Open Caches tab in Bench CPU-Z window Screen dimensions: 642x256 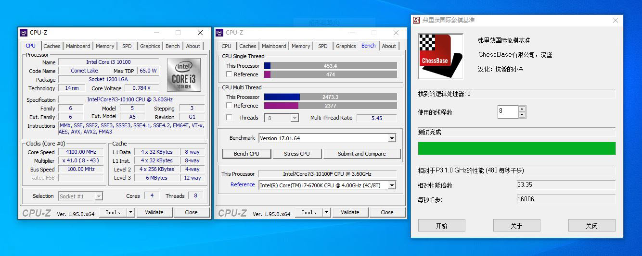[x=248, y=46]
